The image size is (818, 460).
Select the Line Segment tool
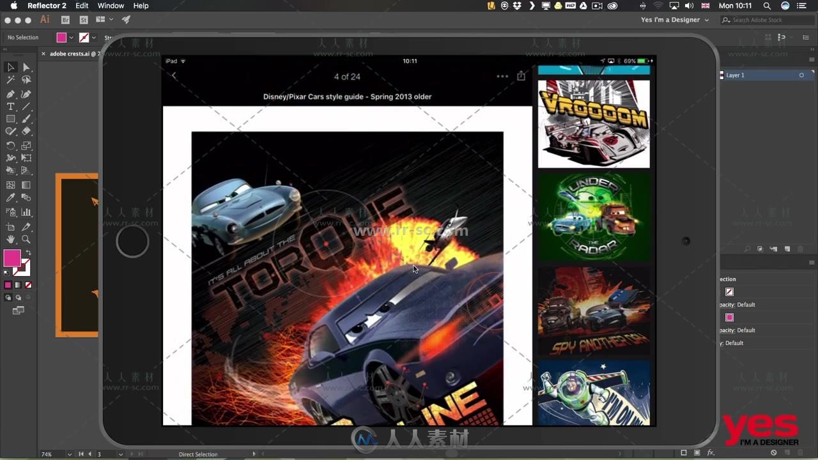point(26,106)
